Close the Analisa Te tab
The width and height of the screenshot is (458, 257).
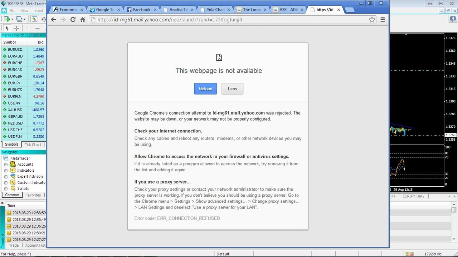point(192,10)
